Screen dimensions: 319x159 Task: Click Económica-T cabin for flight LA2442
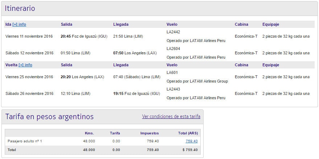pos(246,36)
